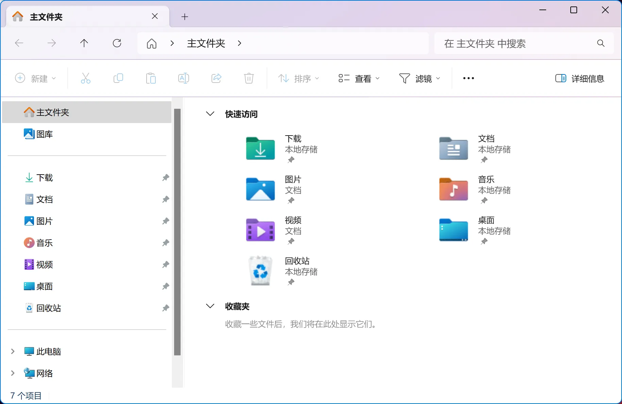
Task: Expand 此电脑 in navigation tree
Action: pyautogui.click(x=13, y=351)
